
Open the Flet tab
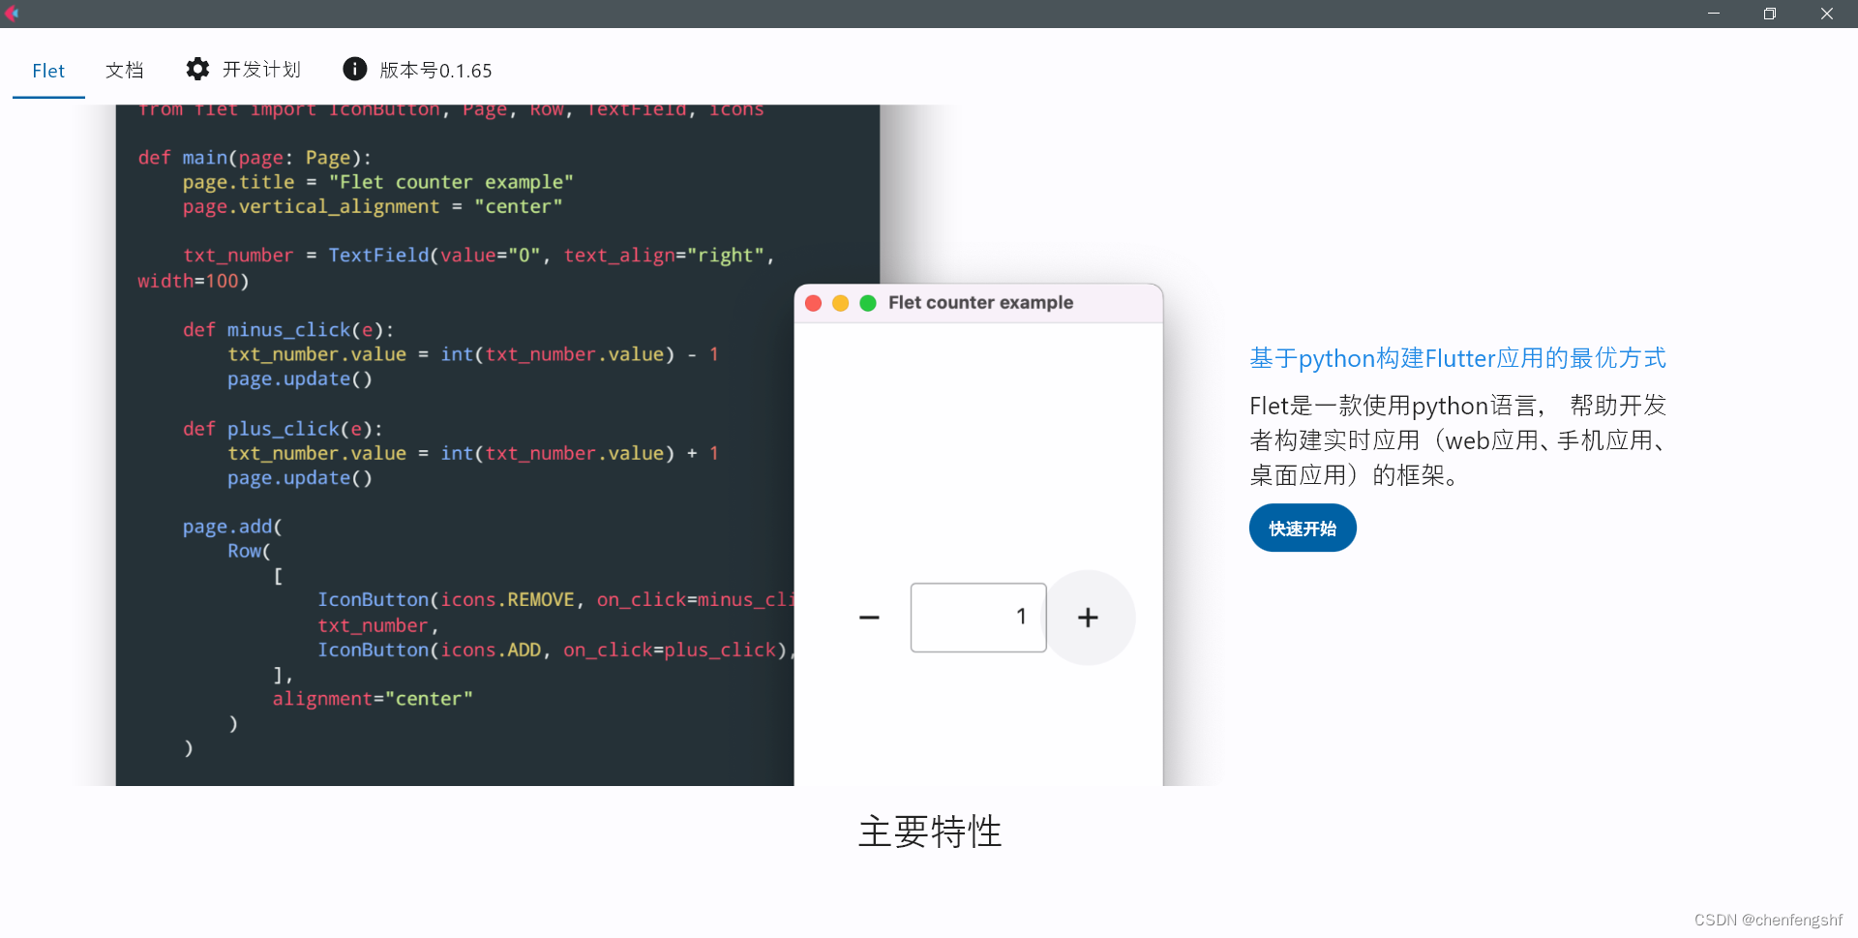click(x=48, y=71)
